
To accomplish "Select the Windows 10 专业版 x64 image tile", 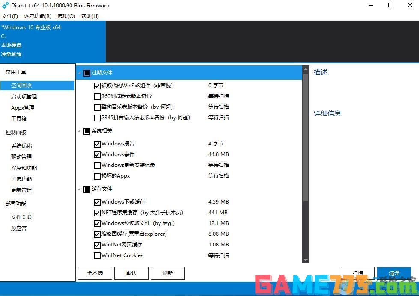I will point(53,41).
